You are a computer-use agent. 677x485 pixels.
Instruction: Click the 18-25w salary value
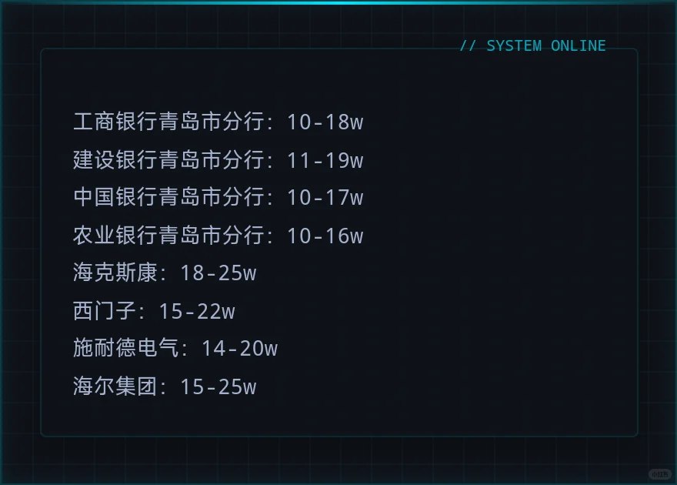(218, 273)
